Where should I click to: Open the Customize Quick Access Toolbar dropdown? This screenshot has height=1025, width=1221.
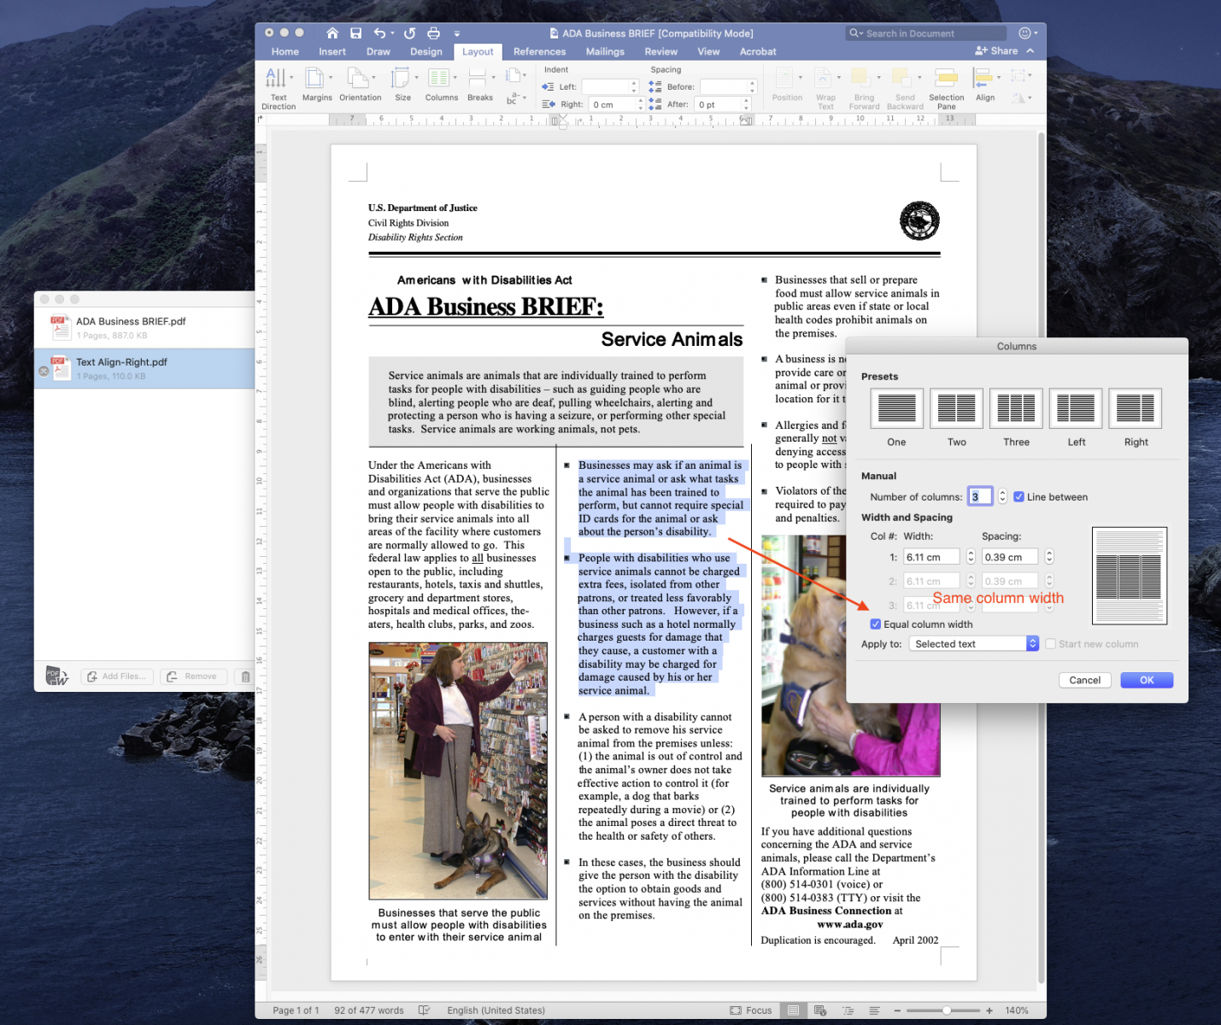click(x=457, y=33)
